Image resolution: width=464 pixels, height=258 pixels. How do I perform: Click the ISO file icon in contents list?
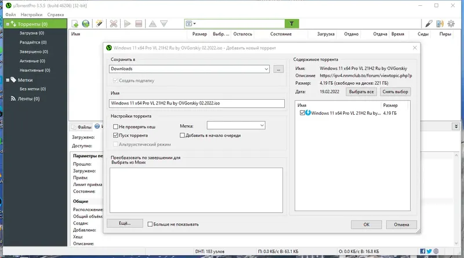[308, 112]
